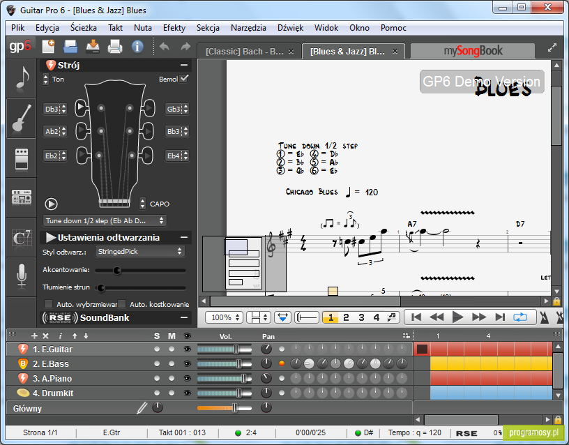Enable Auto. wybrzmiewanie checkbox
This screenshot has width=569, height=445.
point(48,304)
